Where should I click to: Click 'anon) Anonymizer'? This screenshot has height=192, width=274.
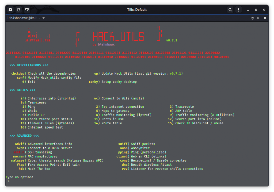coord(135,148)
